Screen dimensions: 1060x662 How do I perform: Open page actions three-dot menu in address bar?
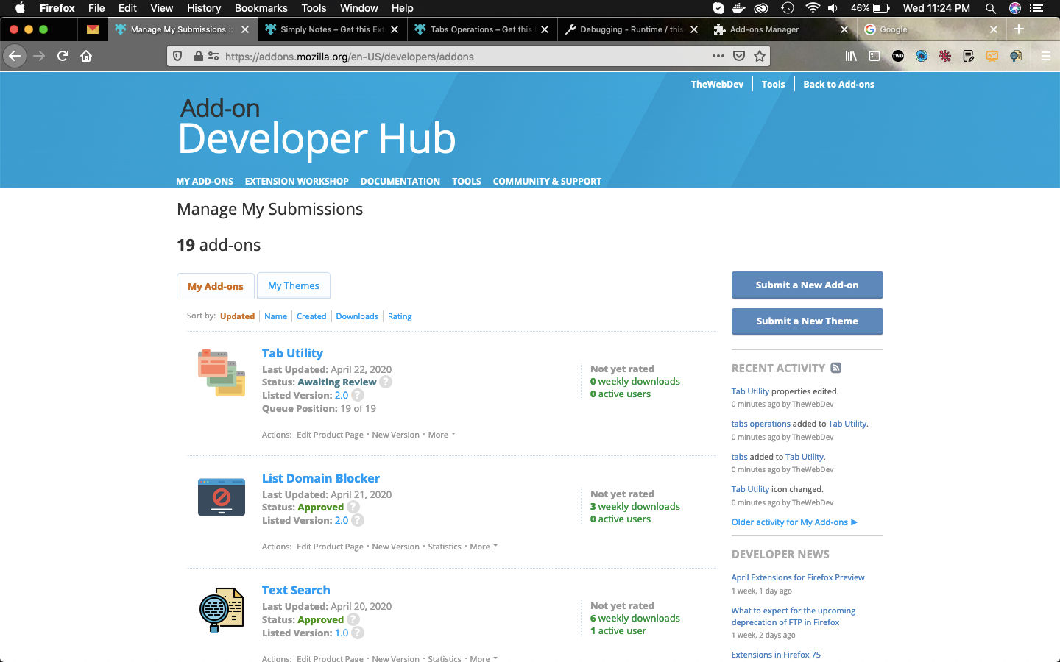point(718,56)
